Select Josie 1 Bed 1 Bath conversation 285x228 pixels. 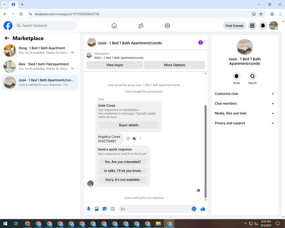(40, 83)
